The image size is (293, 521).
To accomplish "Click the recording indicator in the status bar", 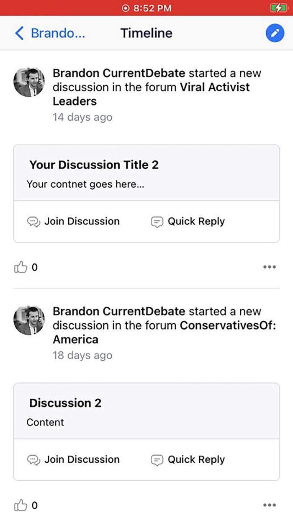I will [x=126, y=8].
